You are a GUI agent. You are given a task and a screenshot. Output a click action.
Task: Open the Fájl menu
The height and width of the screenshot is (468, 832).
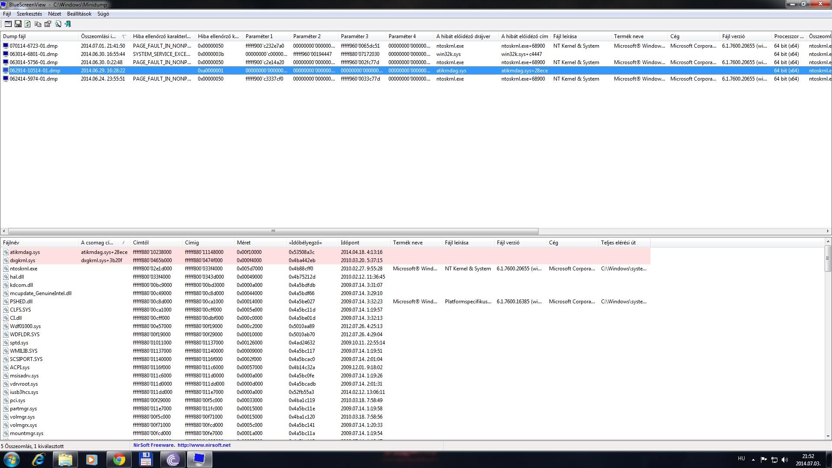[7, 14]
